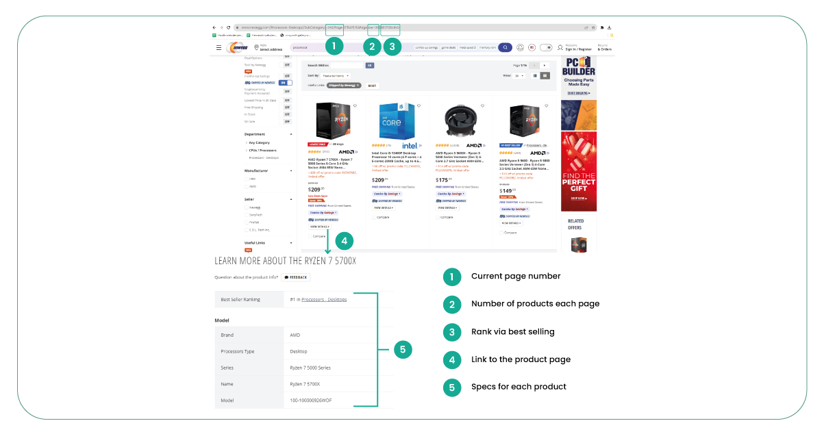Image resolution: width=824 pixels, height=434 pixels.
Task: Click the share icon in address bar
Action: pos(586,27)
